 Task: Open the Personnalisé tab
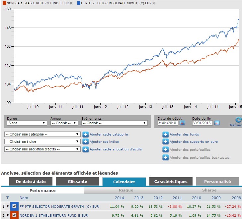[217, 182]
